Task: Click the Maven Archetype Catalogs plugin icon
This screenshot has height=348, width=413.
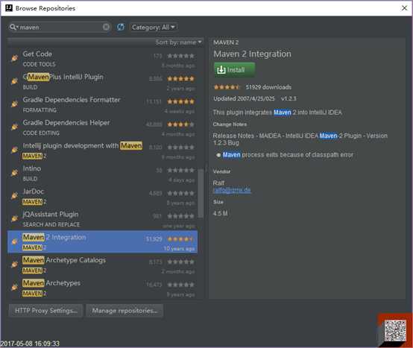Action: (14, 265)
